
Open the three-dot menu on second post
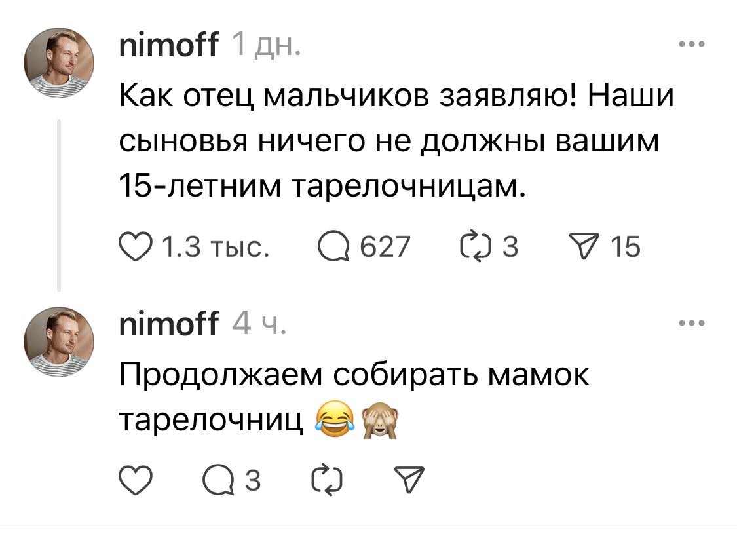691,323
